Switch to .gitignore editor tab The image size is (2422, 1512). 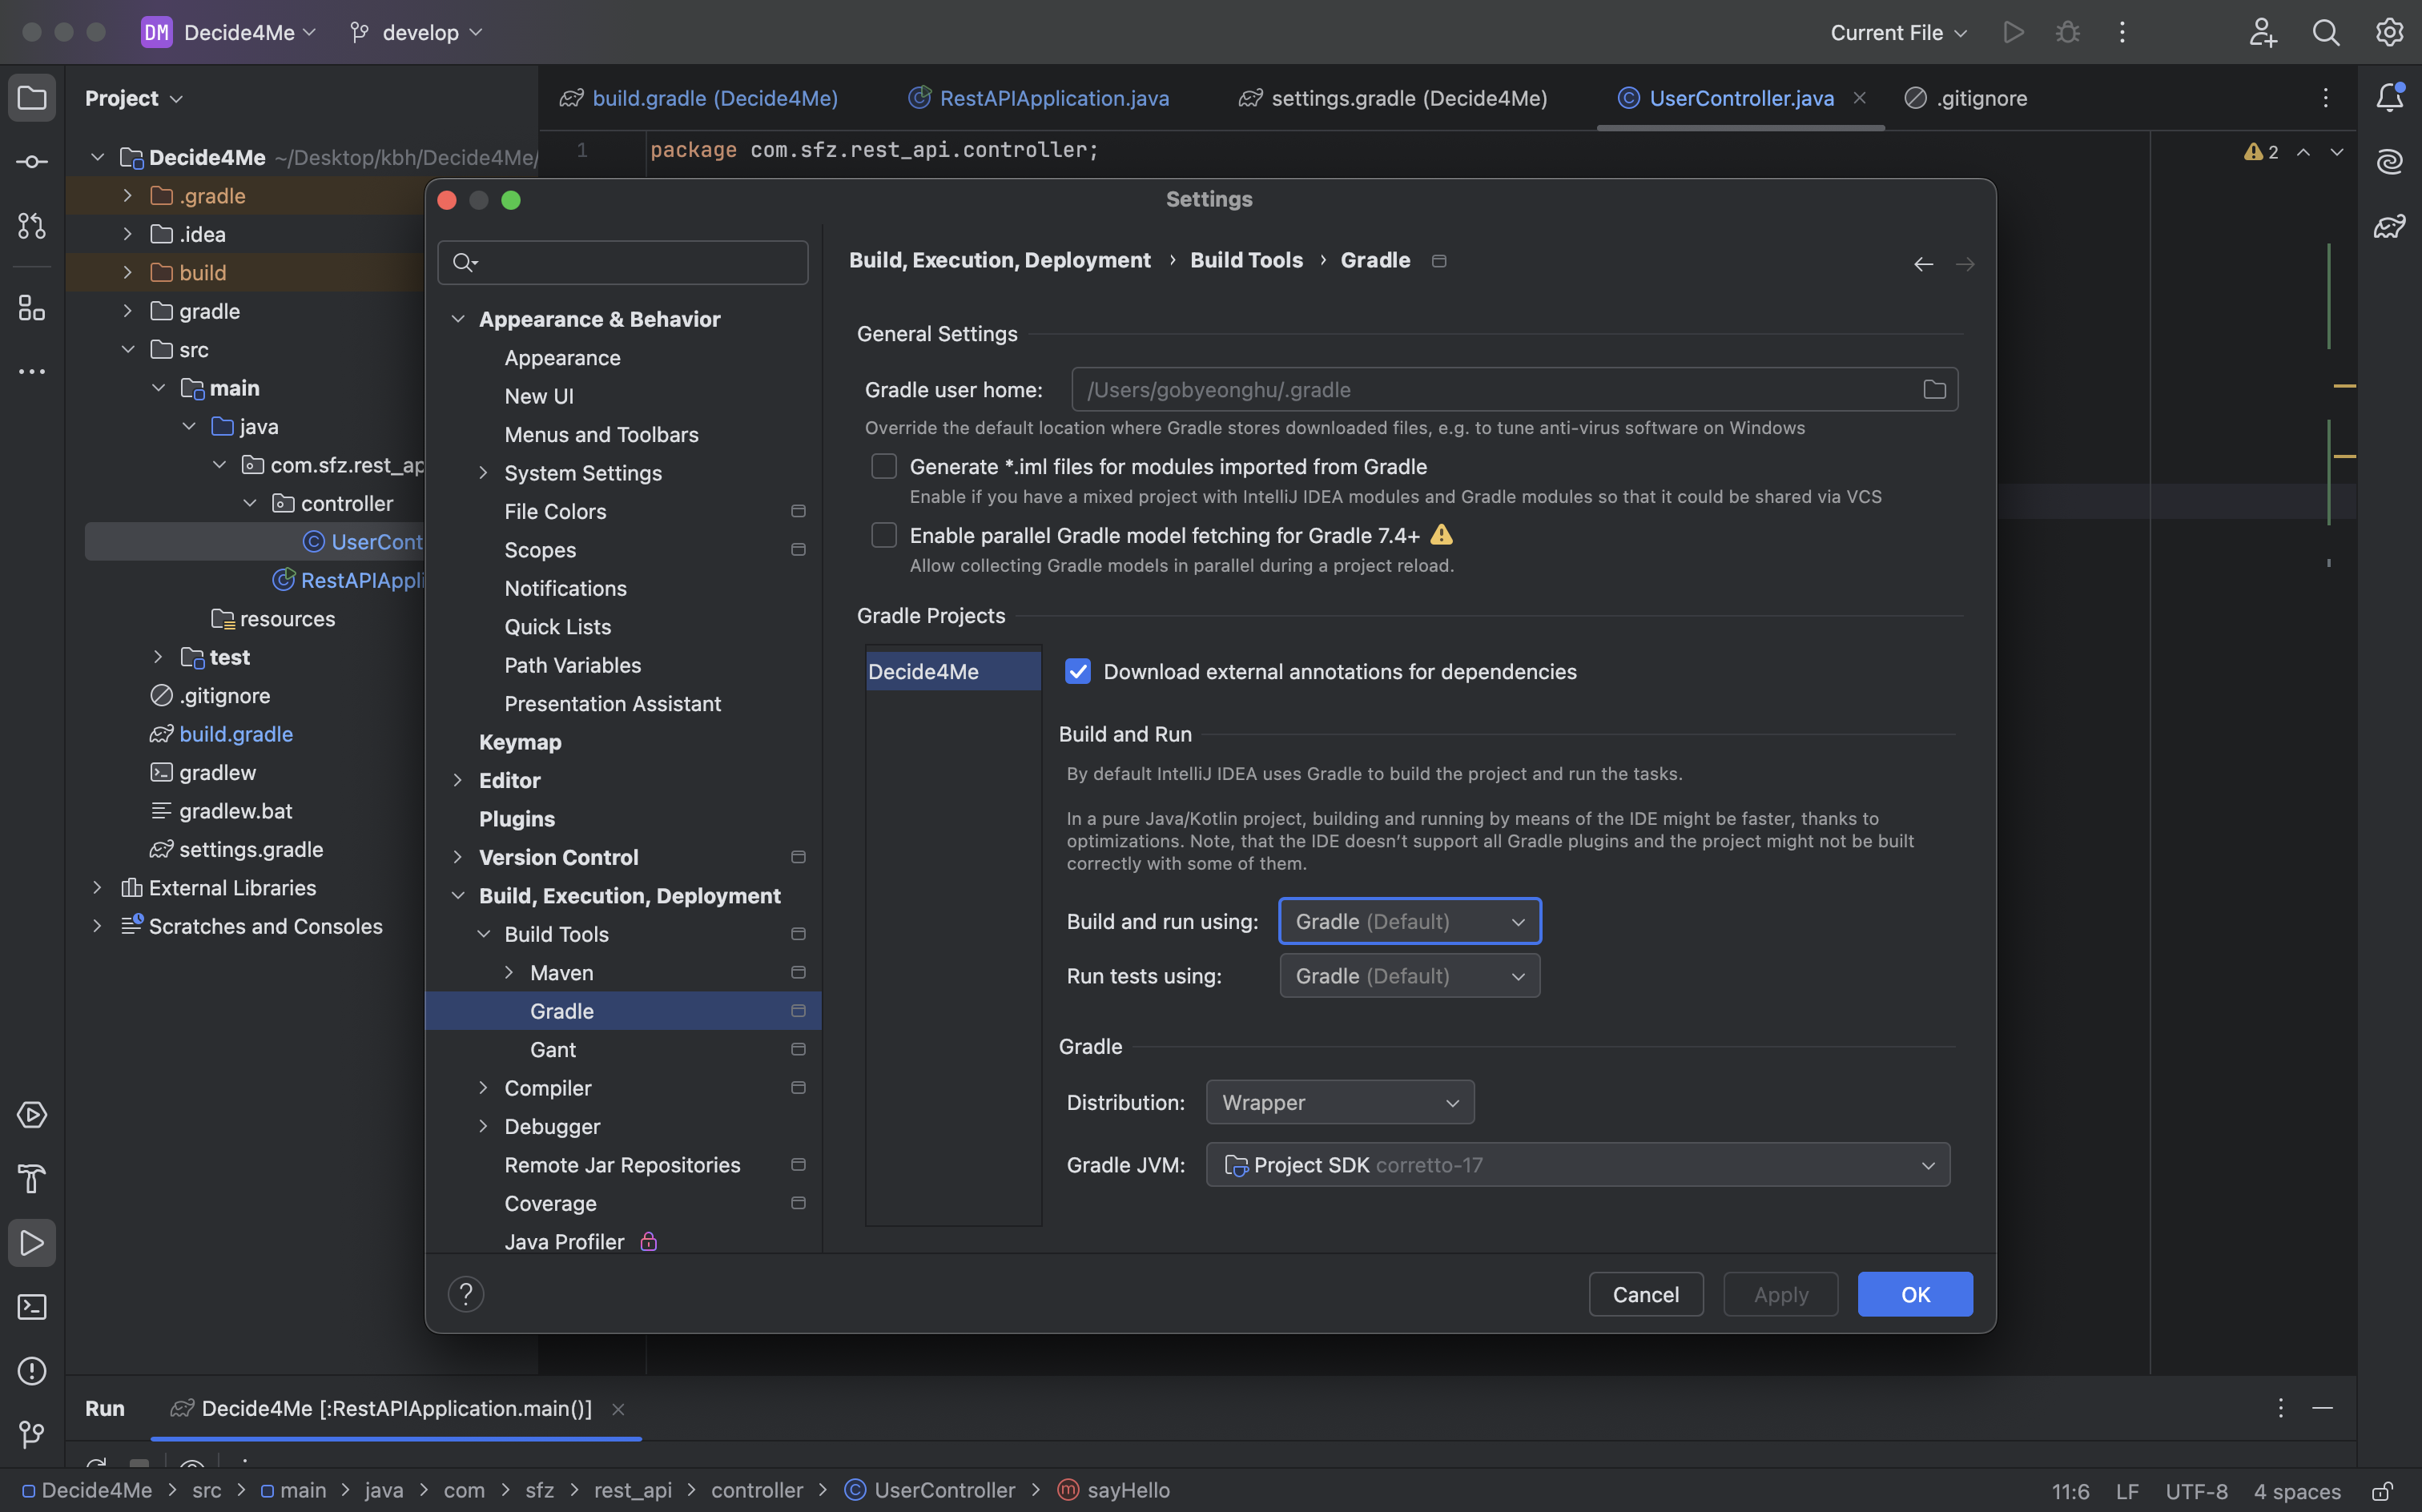(x=1966, y=98)
